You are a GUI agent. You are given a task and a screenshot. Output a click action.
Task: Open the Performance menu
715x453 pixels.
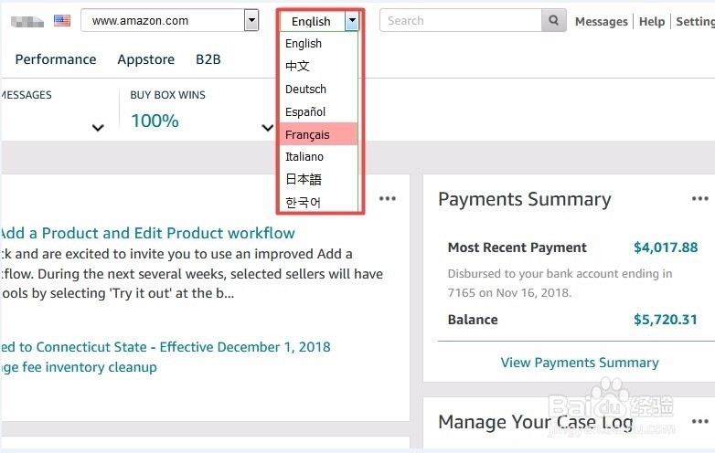(x=56, y=59)
